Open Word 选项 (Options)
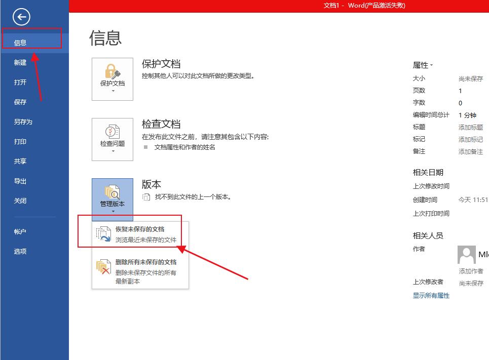The width and height of the screenshot is (489, 360). tap(21, 251)
